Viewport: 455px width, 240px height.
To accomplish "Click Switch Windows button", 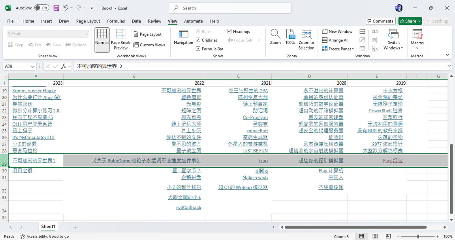I will click(393, 40).
